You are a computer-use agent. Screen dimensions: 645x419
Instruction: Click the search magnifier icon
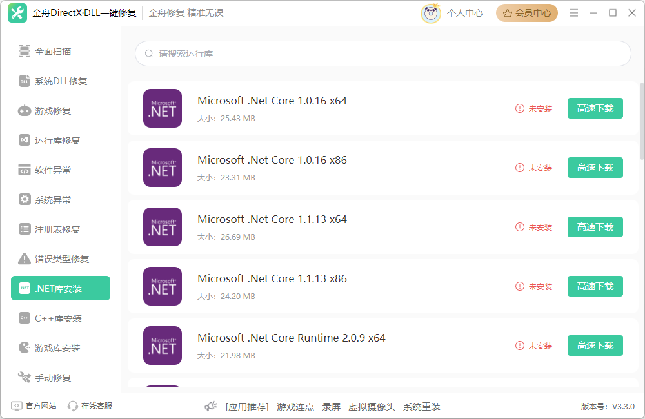[x=148, y=54]
